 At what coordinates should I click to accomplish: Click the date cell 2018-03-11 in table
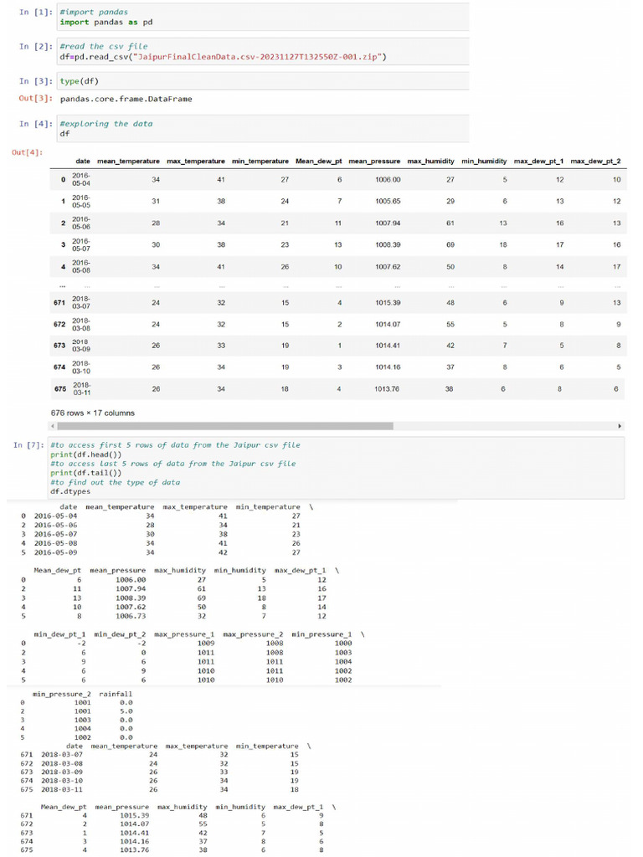pyautogui.click(x=82, y=388)
